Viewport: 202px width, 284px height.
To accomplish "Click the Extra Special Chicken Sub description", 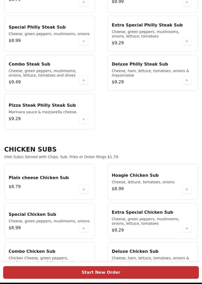I will [146, 221].
